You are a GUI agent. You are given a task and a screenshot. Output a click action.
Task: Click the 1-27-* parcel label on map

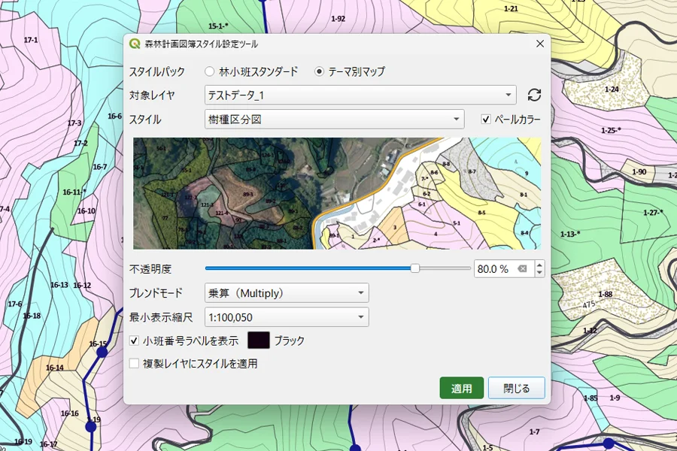653,212
